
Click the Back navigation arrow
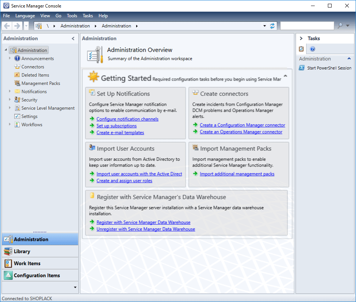pos(7,26)
